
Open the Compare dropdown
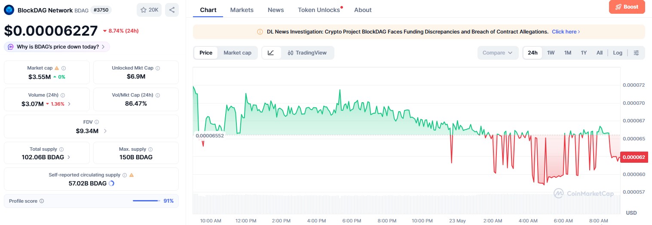click(498, 53)
